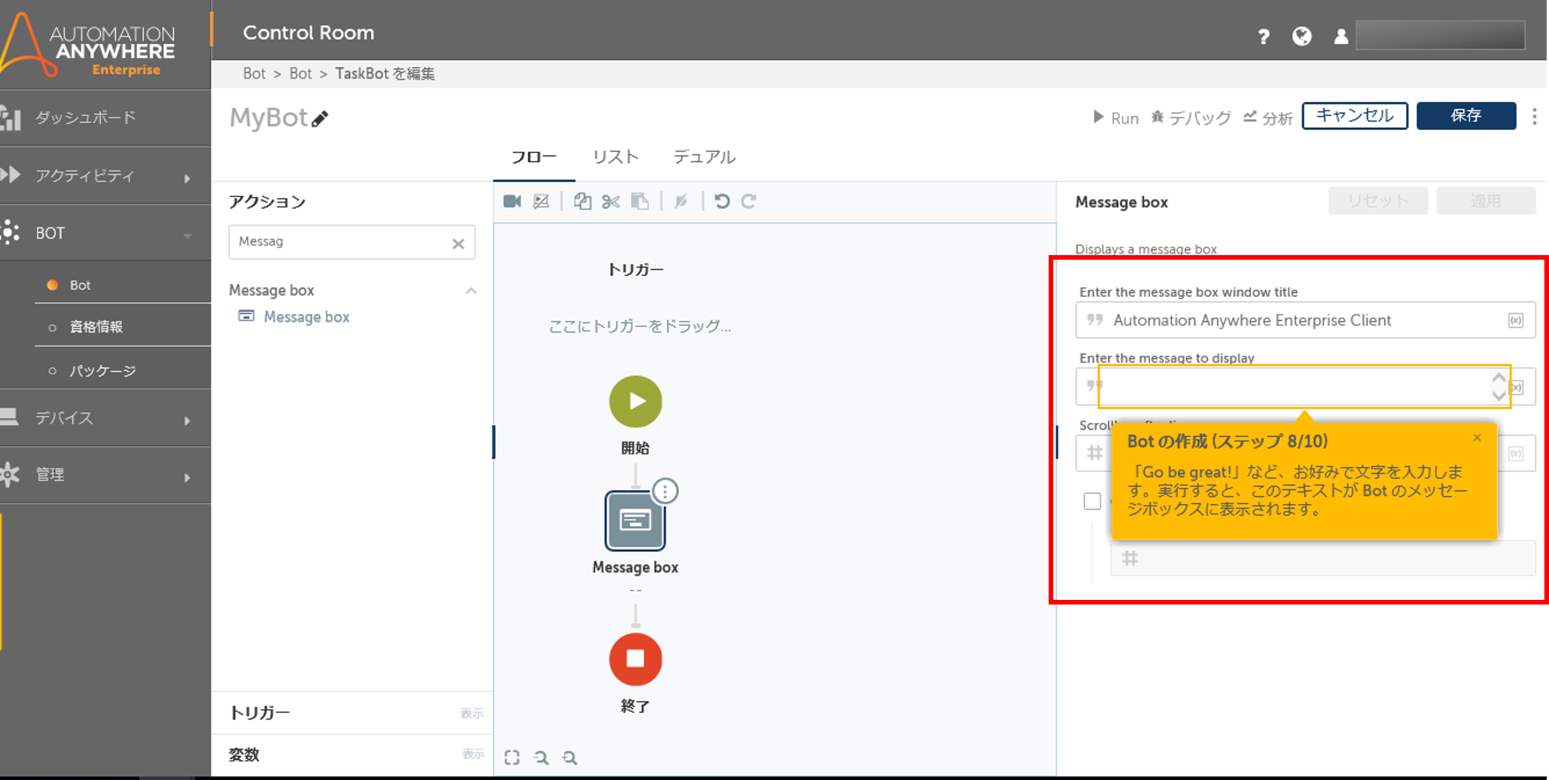Click the image capture toolbar icon
This screenshot has height=780, width=1549.
(541, 202)
